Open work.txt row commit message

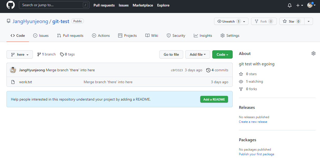108,82
